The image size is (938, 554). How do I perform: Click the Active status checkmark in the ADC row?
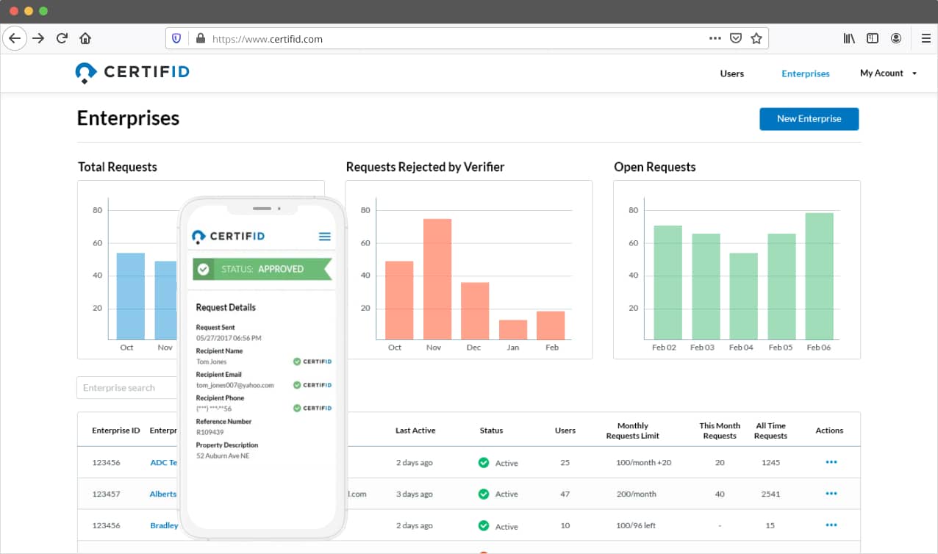(484, 463)
